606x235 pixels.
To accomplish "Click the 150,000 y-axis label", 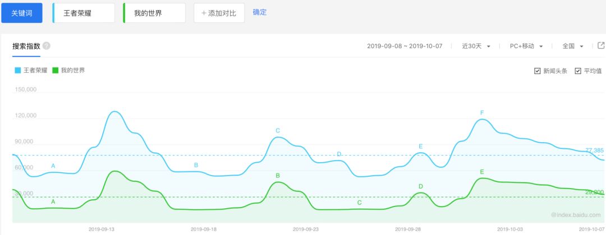I will pyautogui.click(x=25, y=90).
